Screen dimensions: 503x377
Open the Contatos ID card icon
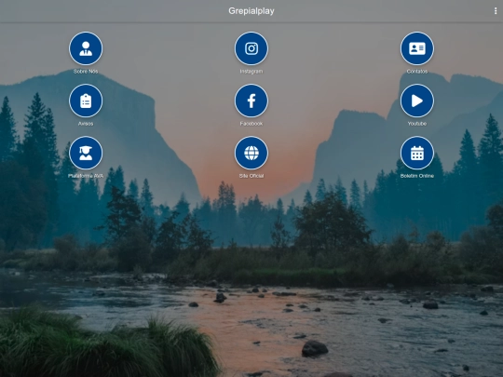click(417, 48)
